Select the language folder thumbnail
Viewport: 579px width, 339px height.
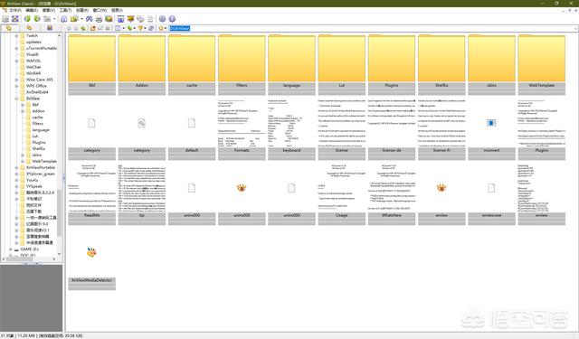(x=291, y=65)
